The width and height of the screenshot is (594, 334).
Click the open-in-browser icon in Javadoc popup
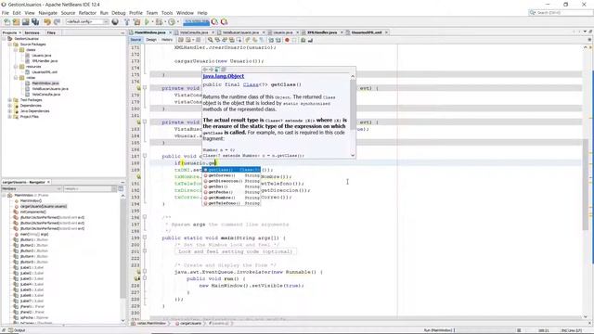(x=217, y=70)
